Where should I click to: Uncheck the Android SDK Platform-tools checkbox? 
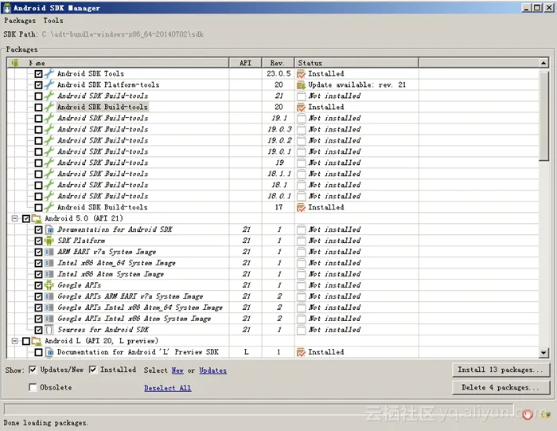pyautogui.click(x=38, y=85)
